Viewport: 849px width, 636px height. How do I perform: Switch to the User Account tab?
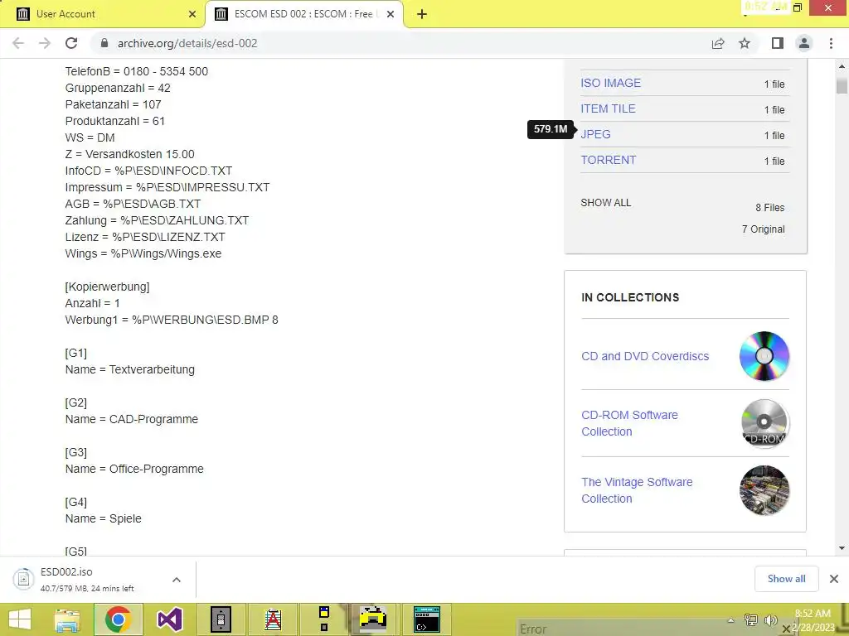coord(103,14)
